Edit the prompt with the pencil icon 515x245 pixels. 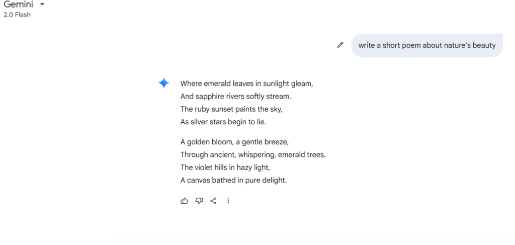340,45
